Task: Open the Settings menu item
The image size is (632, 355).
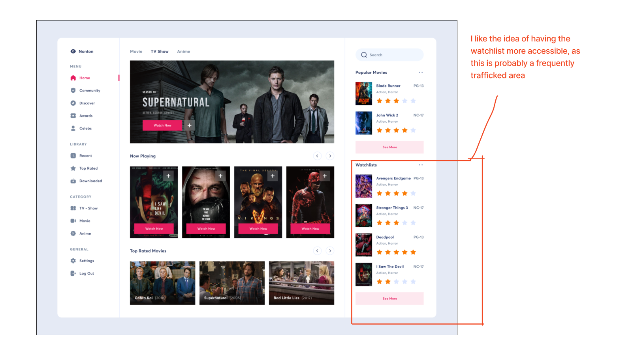Action: (87, 261)
